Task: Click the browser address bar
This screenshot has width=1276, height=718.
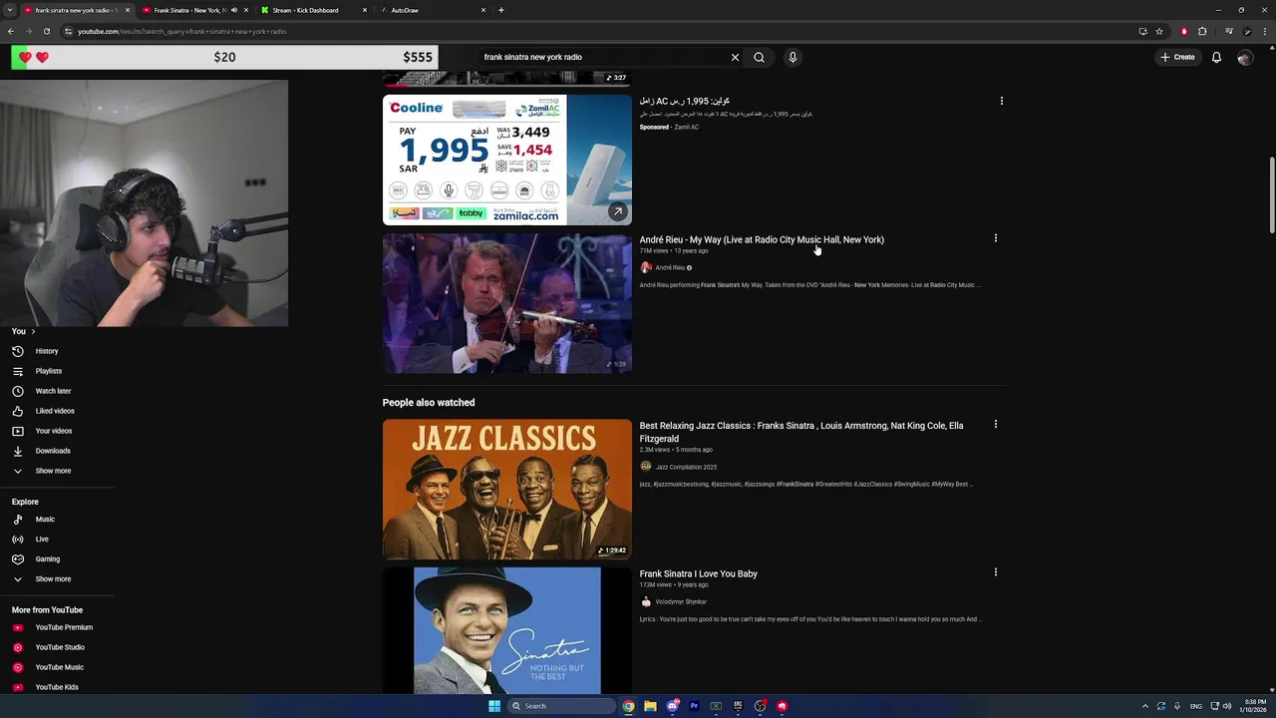Action: tap(598, 31)
